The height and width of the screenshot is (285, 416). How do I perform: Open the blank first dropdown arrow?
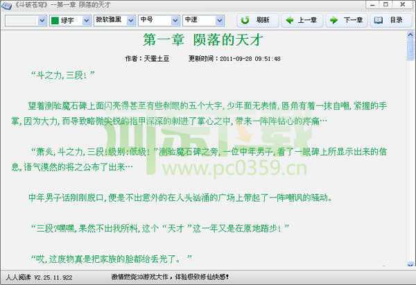(42, 20)
